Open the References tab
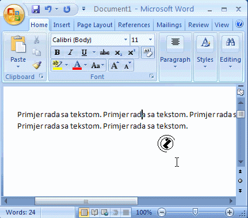Screen dimensions: 248x218 pyautogui.click(x=134, y=25)
